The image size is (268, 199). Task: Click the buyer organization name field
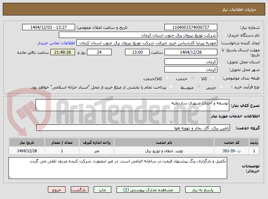138,35
